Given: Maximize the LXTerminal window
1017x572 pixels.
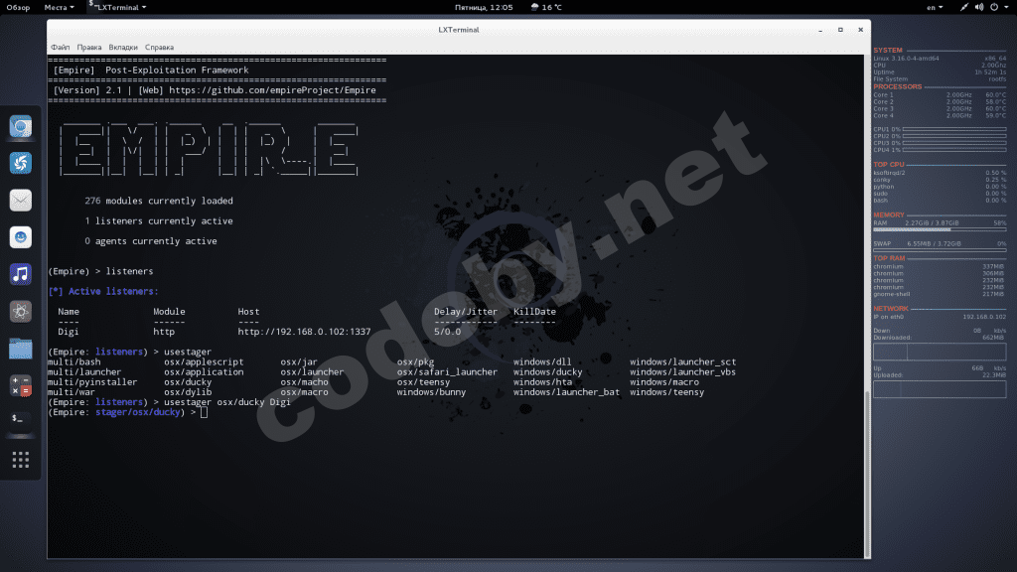Looking at the screenshot, I should point(840,30).
